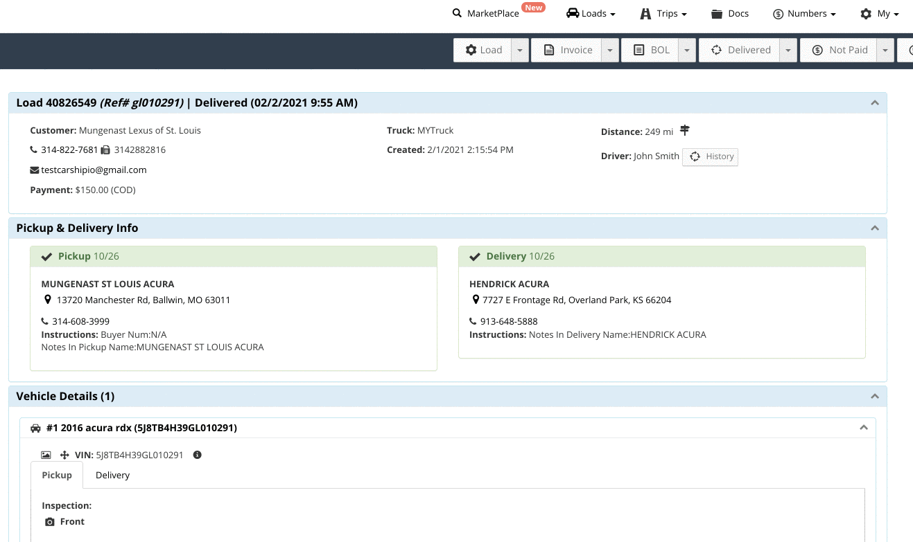Click the BOL button

point(651,50)
